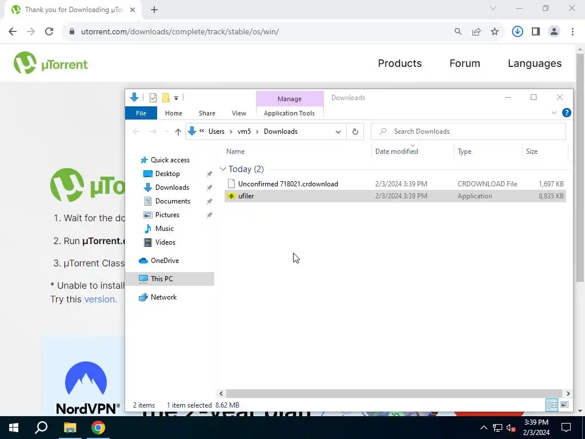Switch to Share ribbon tab
585x439 pixels.
point(207,113)
